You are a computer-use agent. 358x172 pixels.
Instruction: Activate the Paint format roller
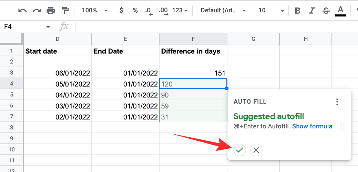(64, 11)
